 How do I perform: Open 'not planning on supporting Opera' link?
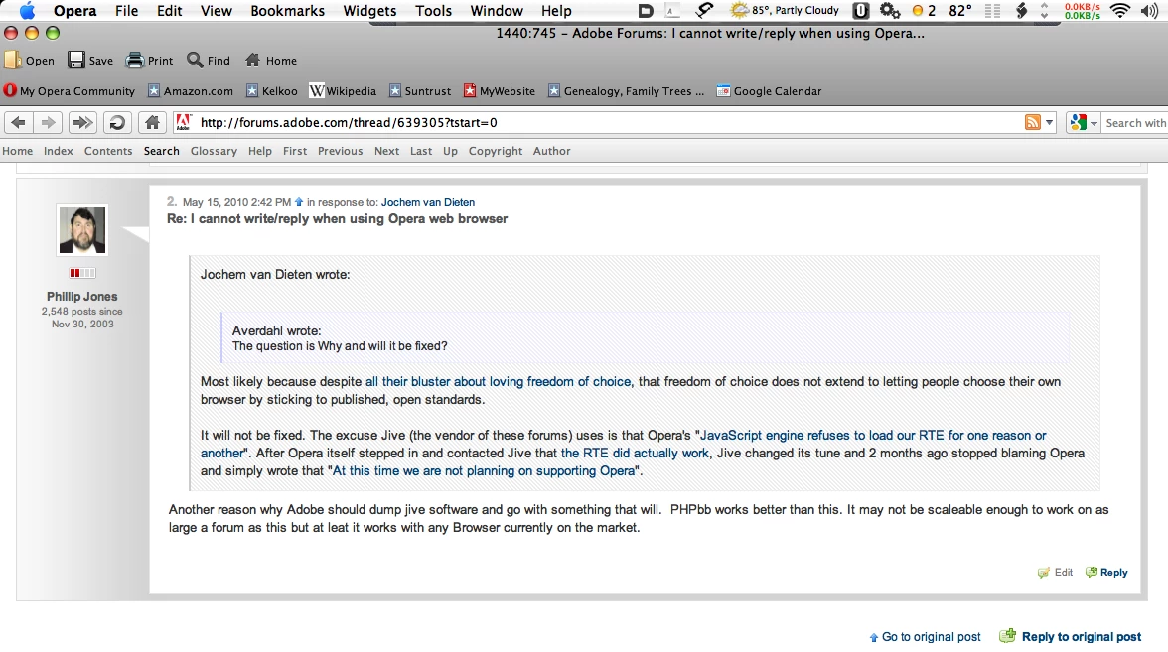pyautogui.click(x=484, y=471)
